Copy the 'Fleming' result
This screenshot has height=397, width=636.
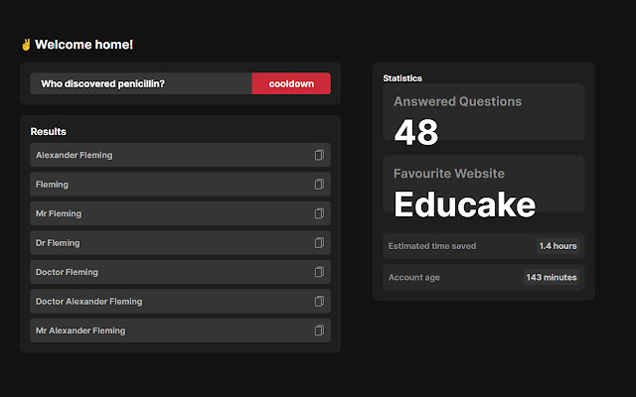tap(319, 185)
